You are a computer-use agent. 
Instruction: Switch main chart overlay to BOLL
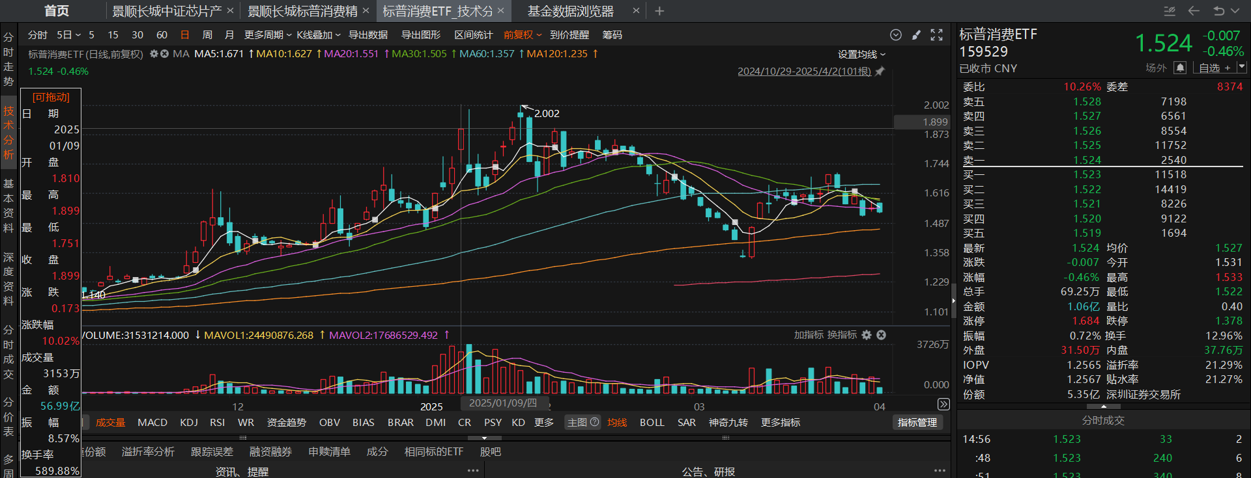coord(652,423)
